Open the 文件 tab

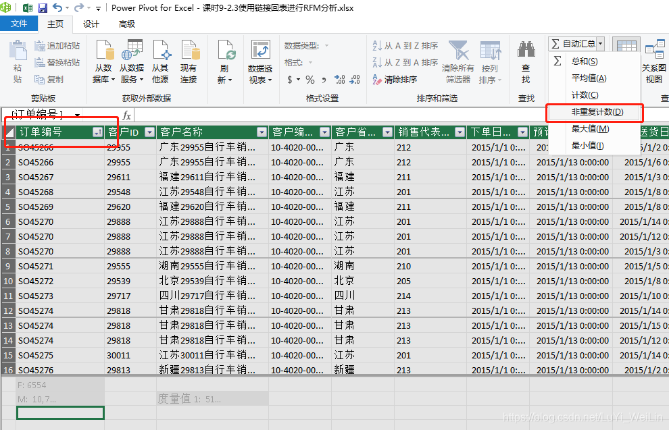[19, 24]
